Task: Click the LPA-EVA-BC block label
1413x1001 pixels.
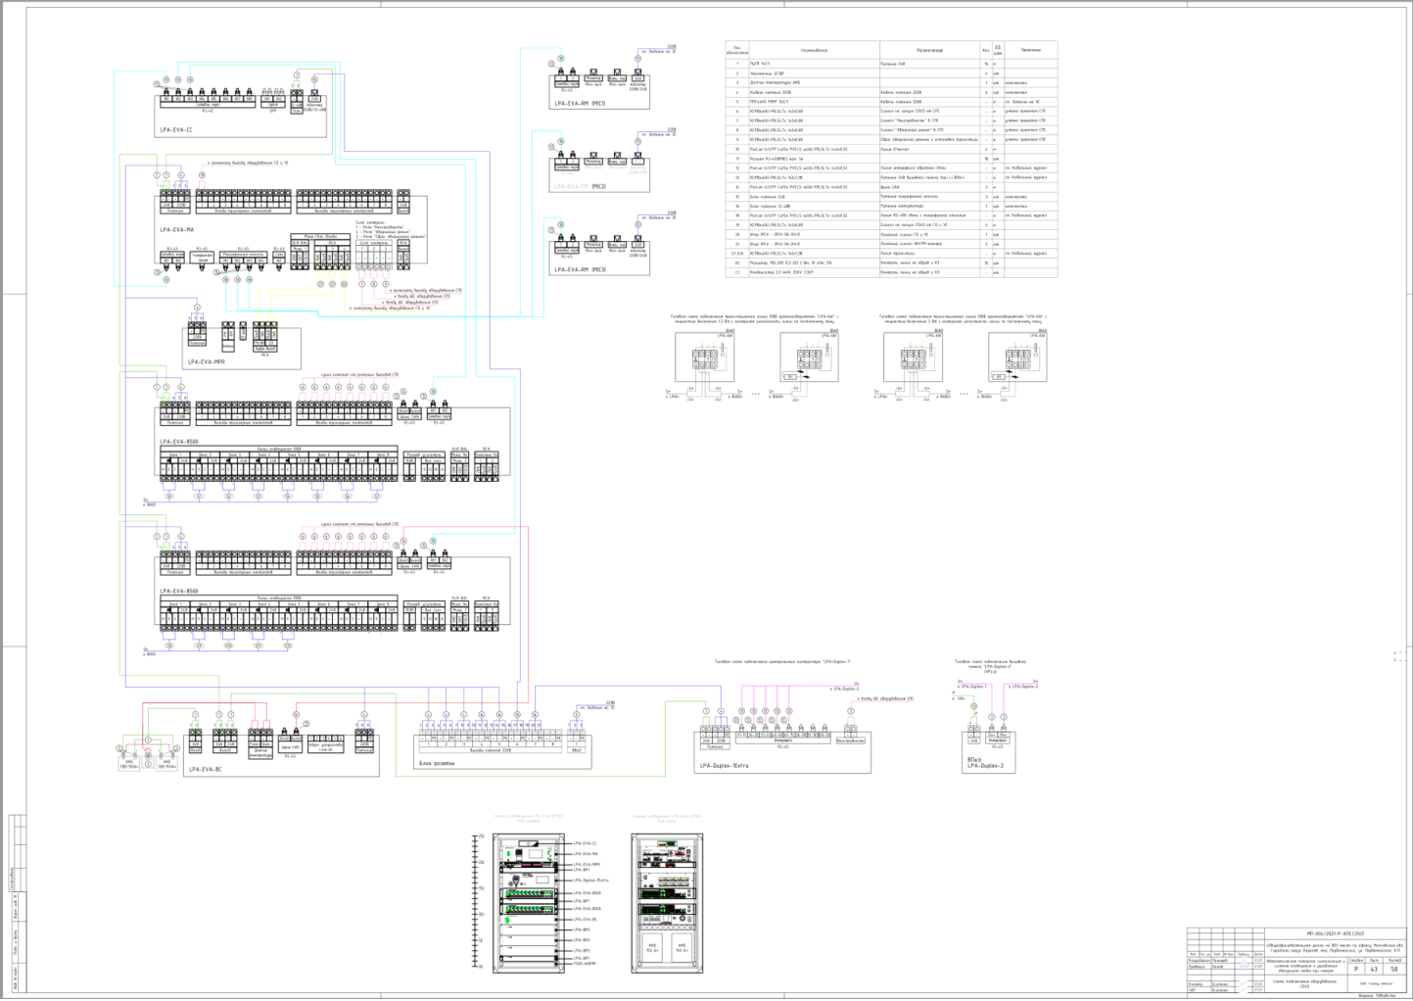Action: click(x=206, y=769)
